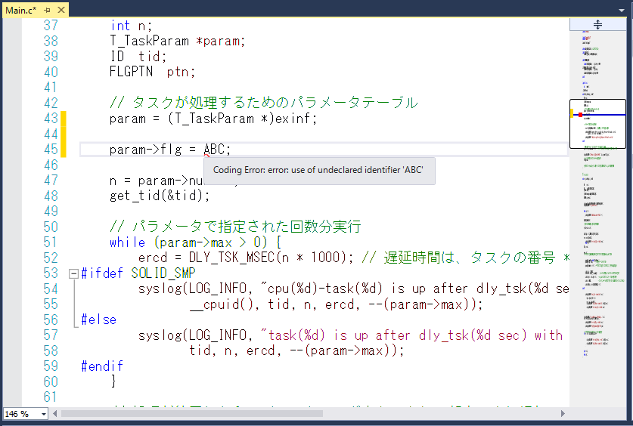The width and height of the screenshot is (633, 426).
Task: Click the while keyword on line 51
Action: point(127,242)
